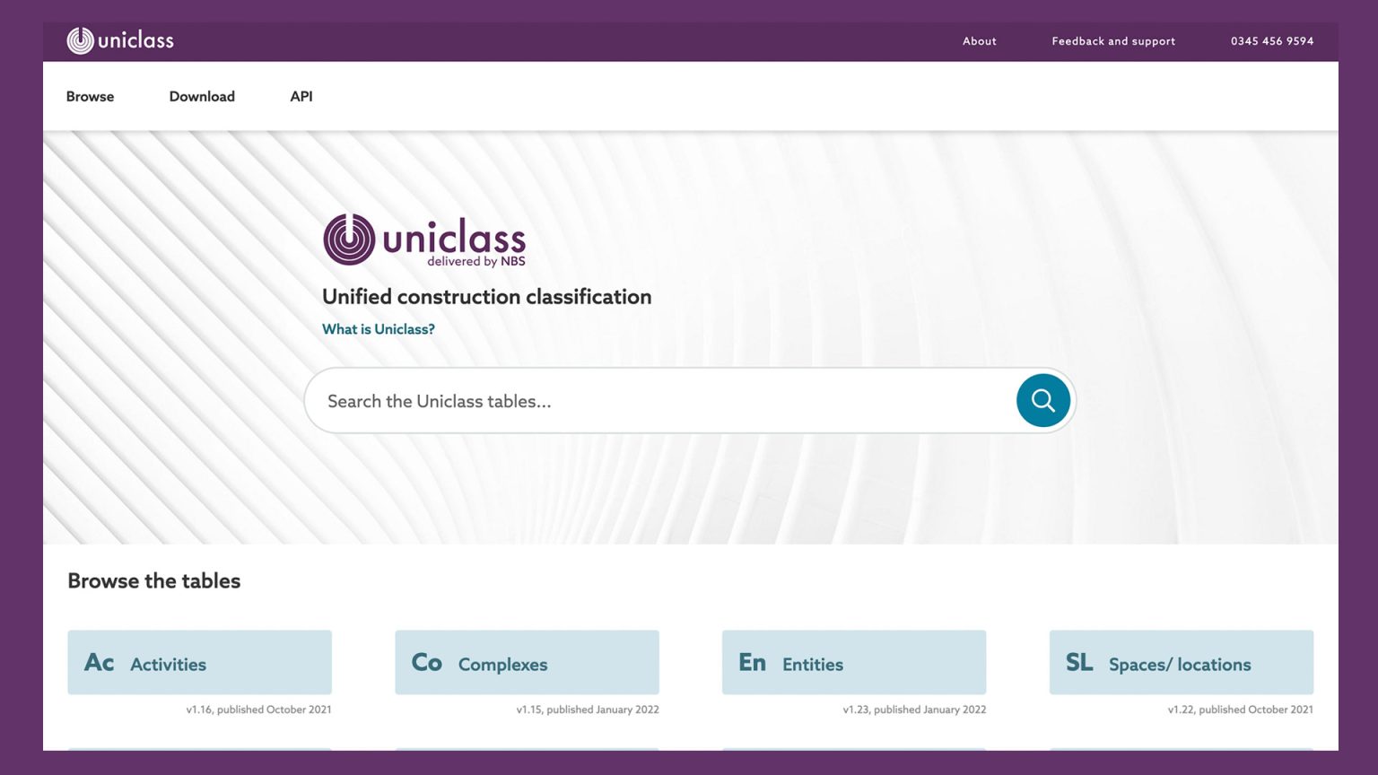The image size is (1378, 775).
Task: Click the search magnifier icon
Action: point(1042,401)
